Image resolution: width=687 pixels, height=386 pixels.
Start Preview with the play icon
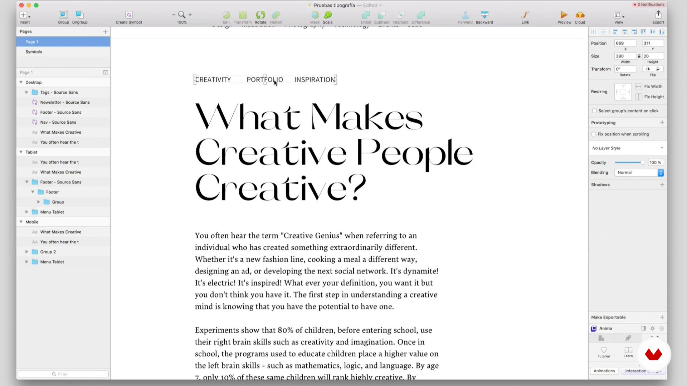click(564, 15)
